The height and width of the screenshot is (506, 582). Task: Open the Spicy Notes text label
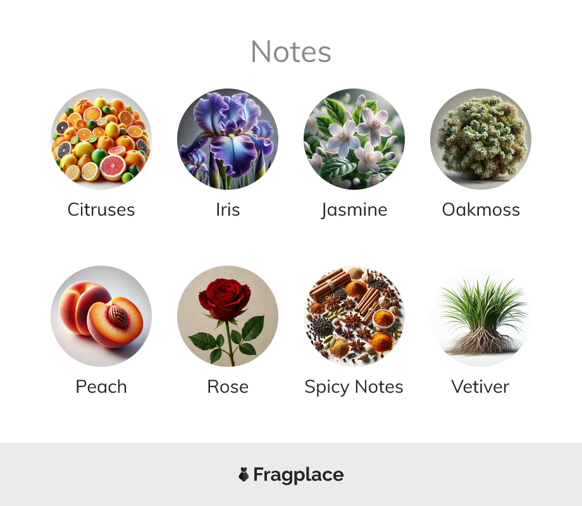tap(354, 387)
